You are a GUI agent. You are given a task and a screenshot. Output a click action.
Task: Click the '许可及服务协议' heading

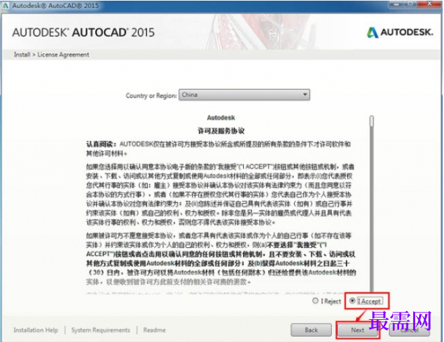pos(221,131)
